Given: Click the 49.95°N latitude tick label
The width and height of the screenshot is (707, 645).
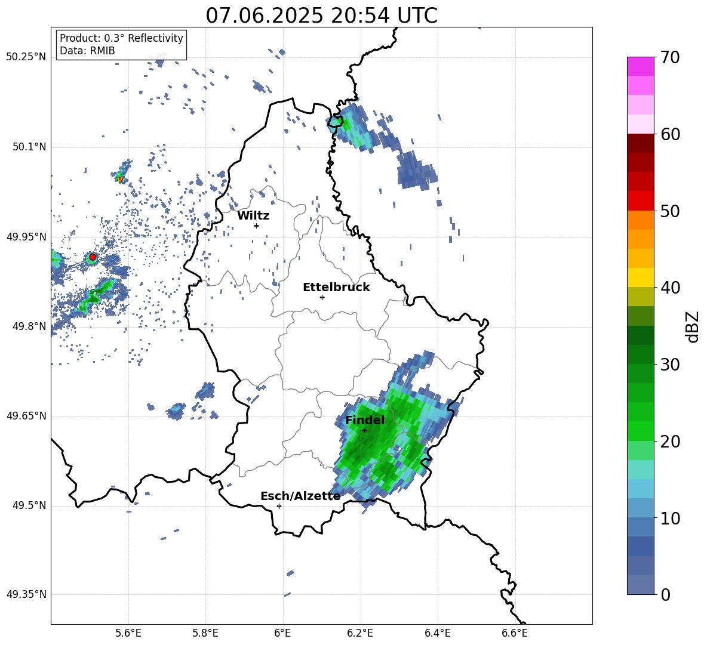Looking at the screenshot, I should 26,237.
